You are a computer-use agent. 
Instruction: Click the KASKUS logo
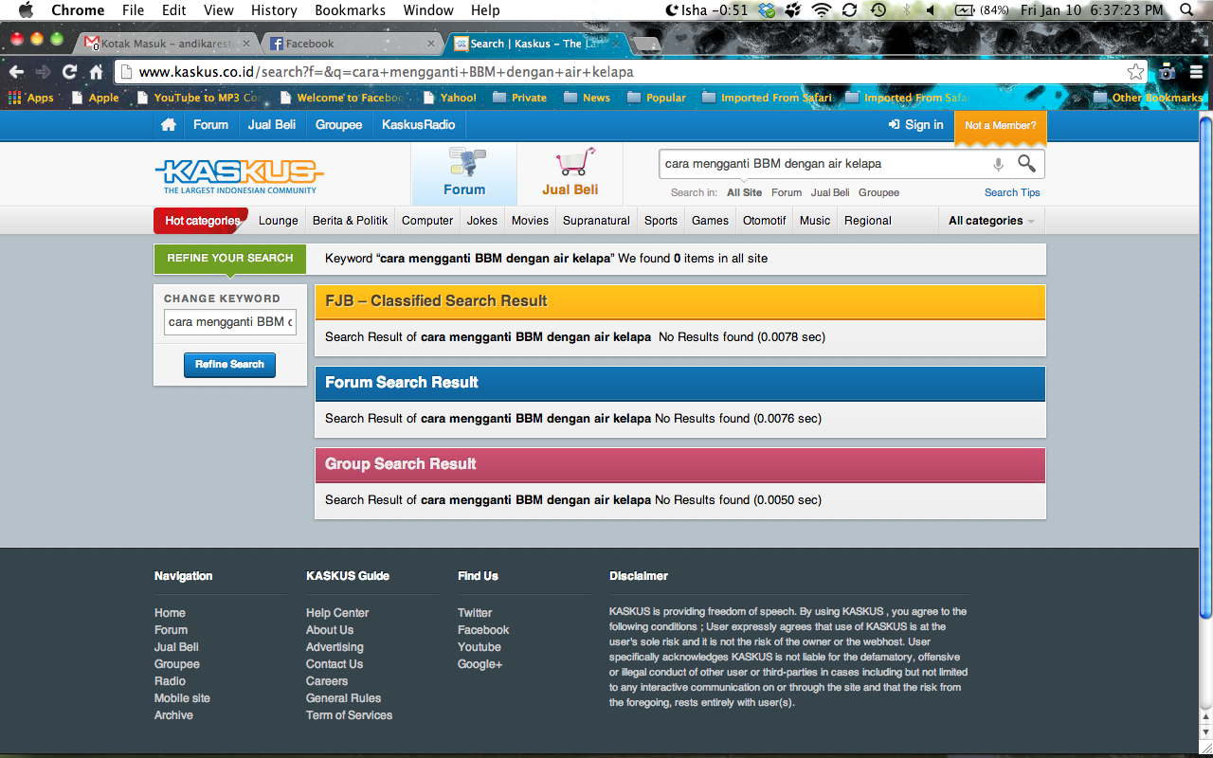(x=239, y=176)
